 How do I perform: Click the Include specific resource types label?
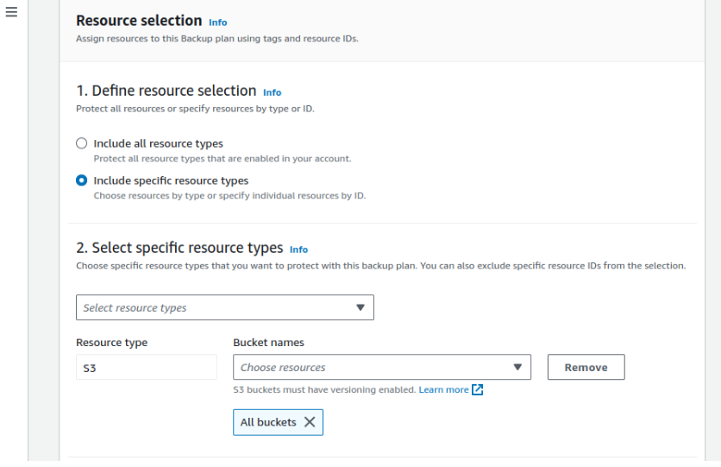(x=171, y=180)
